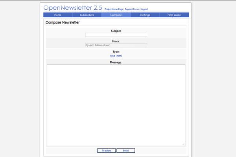Choose the text message type
Image resolution: width=236 pixels, height=157 pixels.
(112, 56)
